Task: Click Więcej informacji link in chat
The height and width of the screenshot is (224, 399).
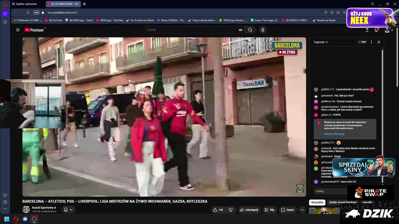Action: [334, 134]
